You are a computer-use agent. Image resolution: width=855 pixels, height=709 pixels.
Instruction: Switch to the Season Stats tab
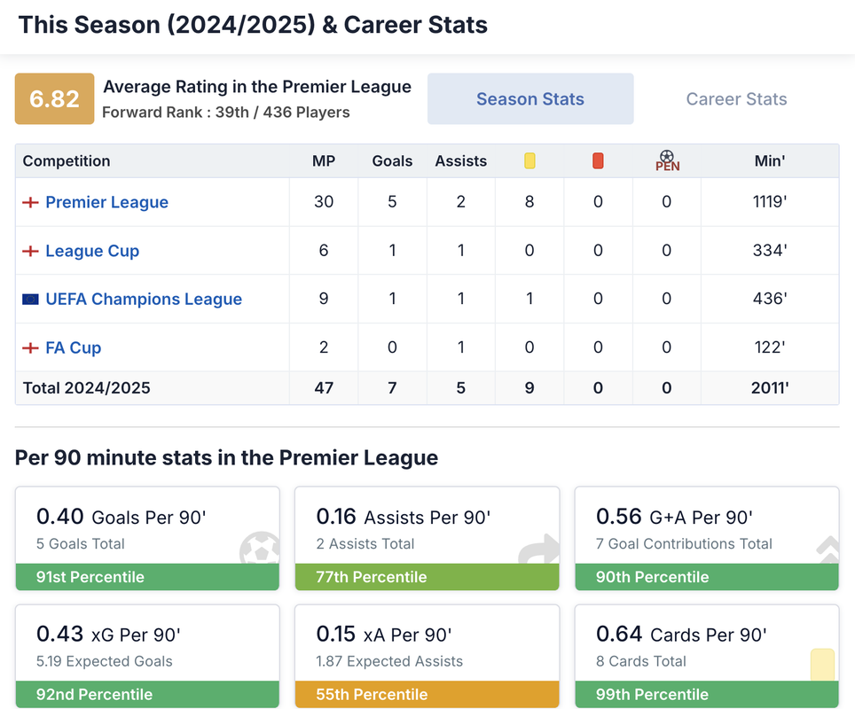click(x=530, y=99)
